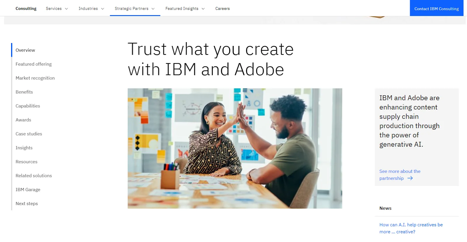The image size is (467, 242).
Task: Jump to the Featured offering section
Action: point(33,64)
